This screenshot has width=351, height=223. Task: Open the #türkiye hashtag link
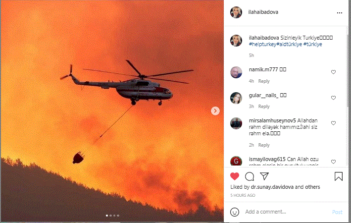[312, 45]
